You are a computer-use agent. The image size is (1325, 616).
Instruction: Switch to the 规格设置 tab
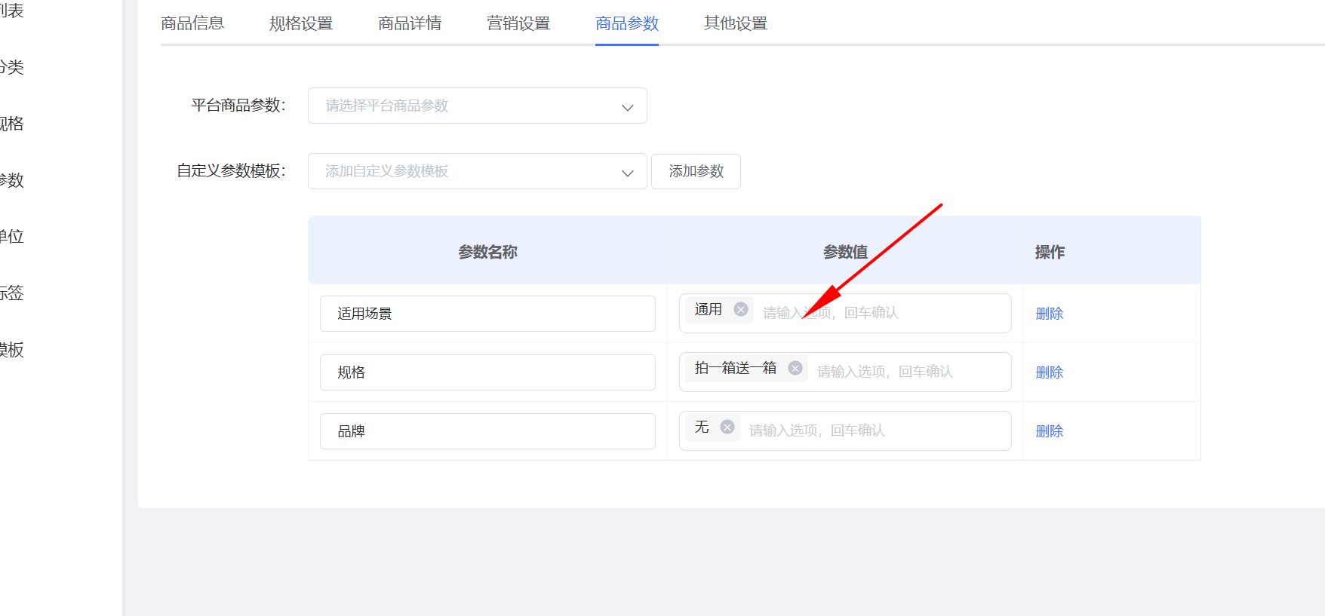pyautogui.click(x=301, y=23)
